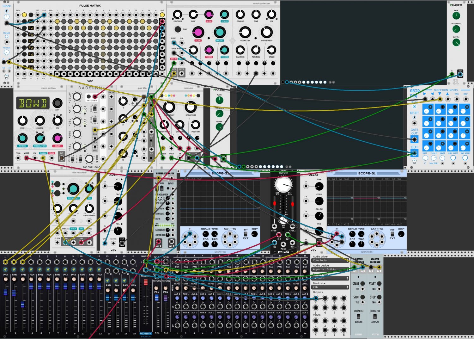Click the GATE OUT jack on Grid Seq
The height and width of the screenshot is (339, 474).
[415, 139]
